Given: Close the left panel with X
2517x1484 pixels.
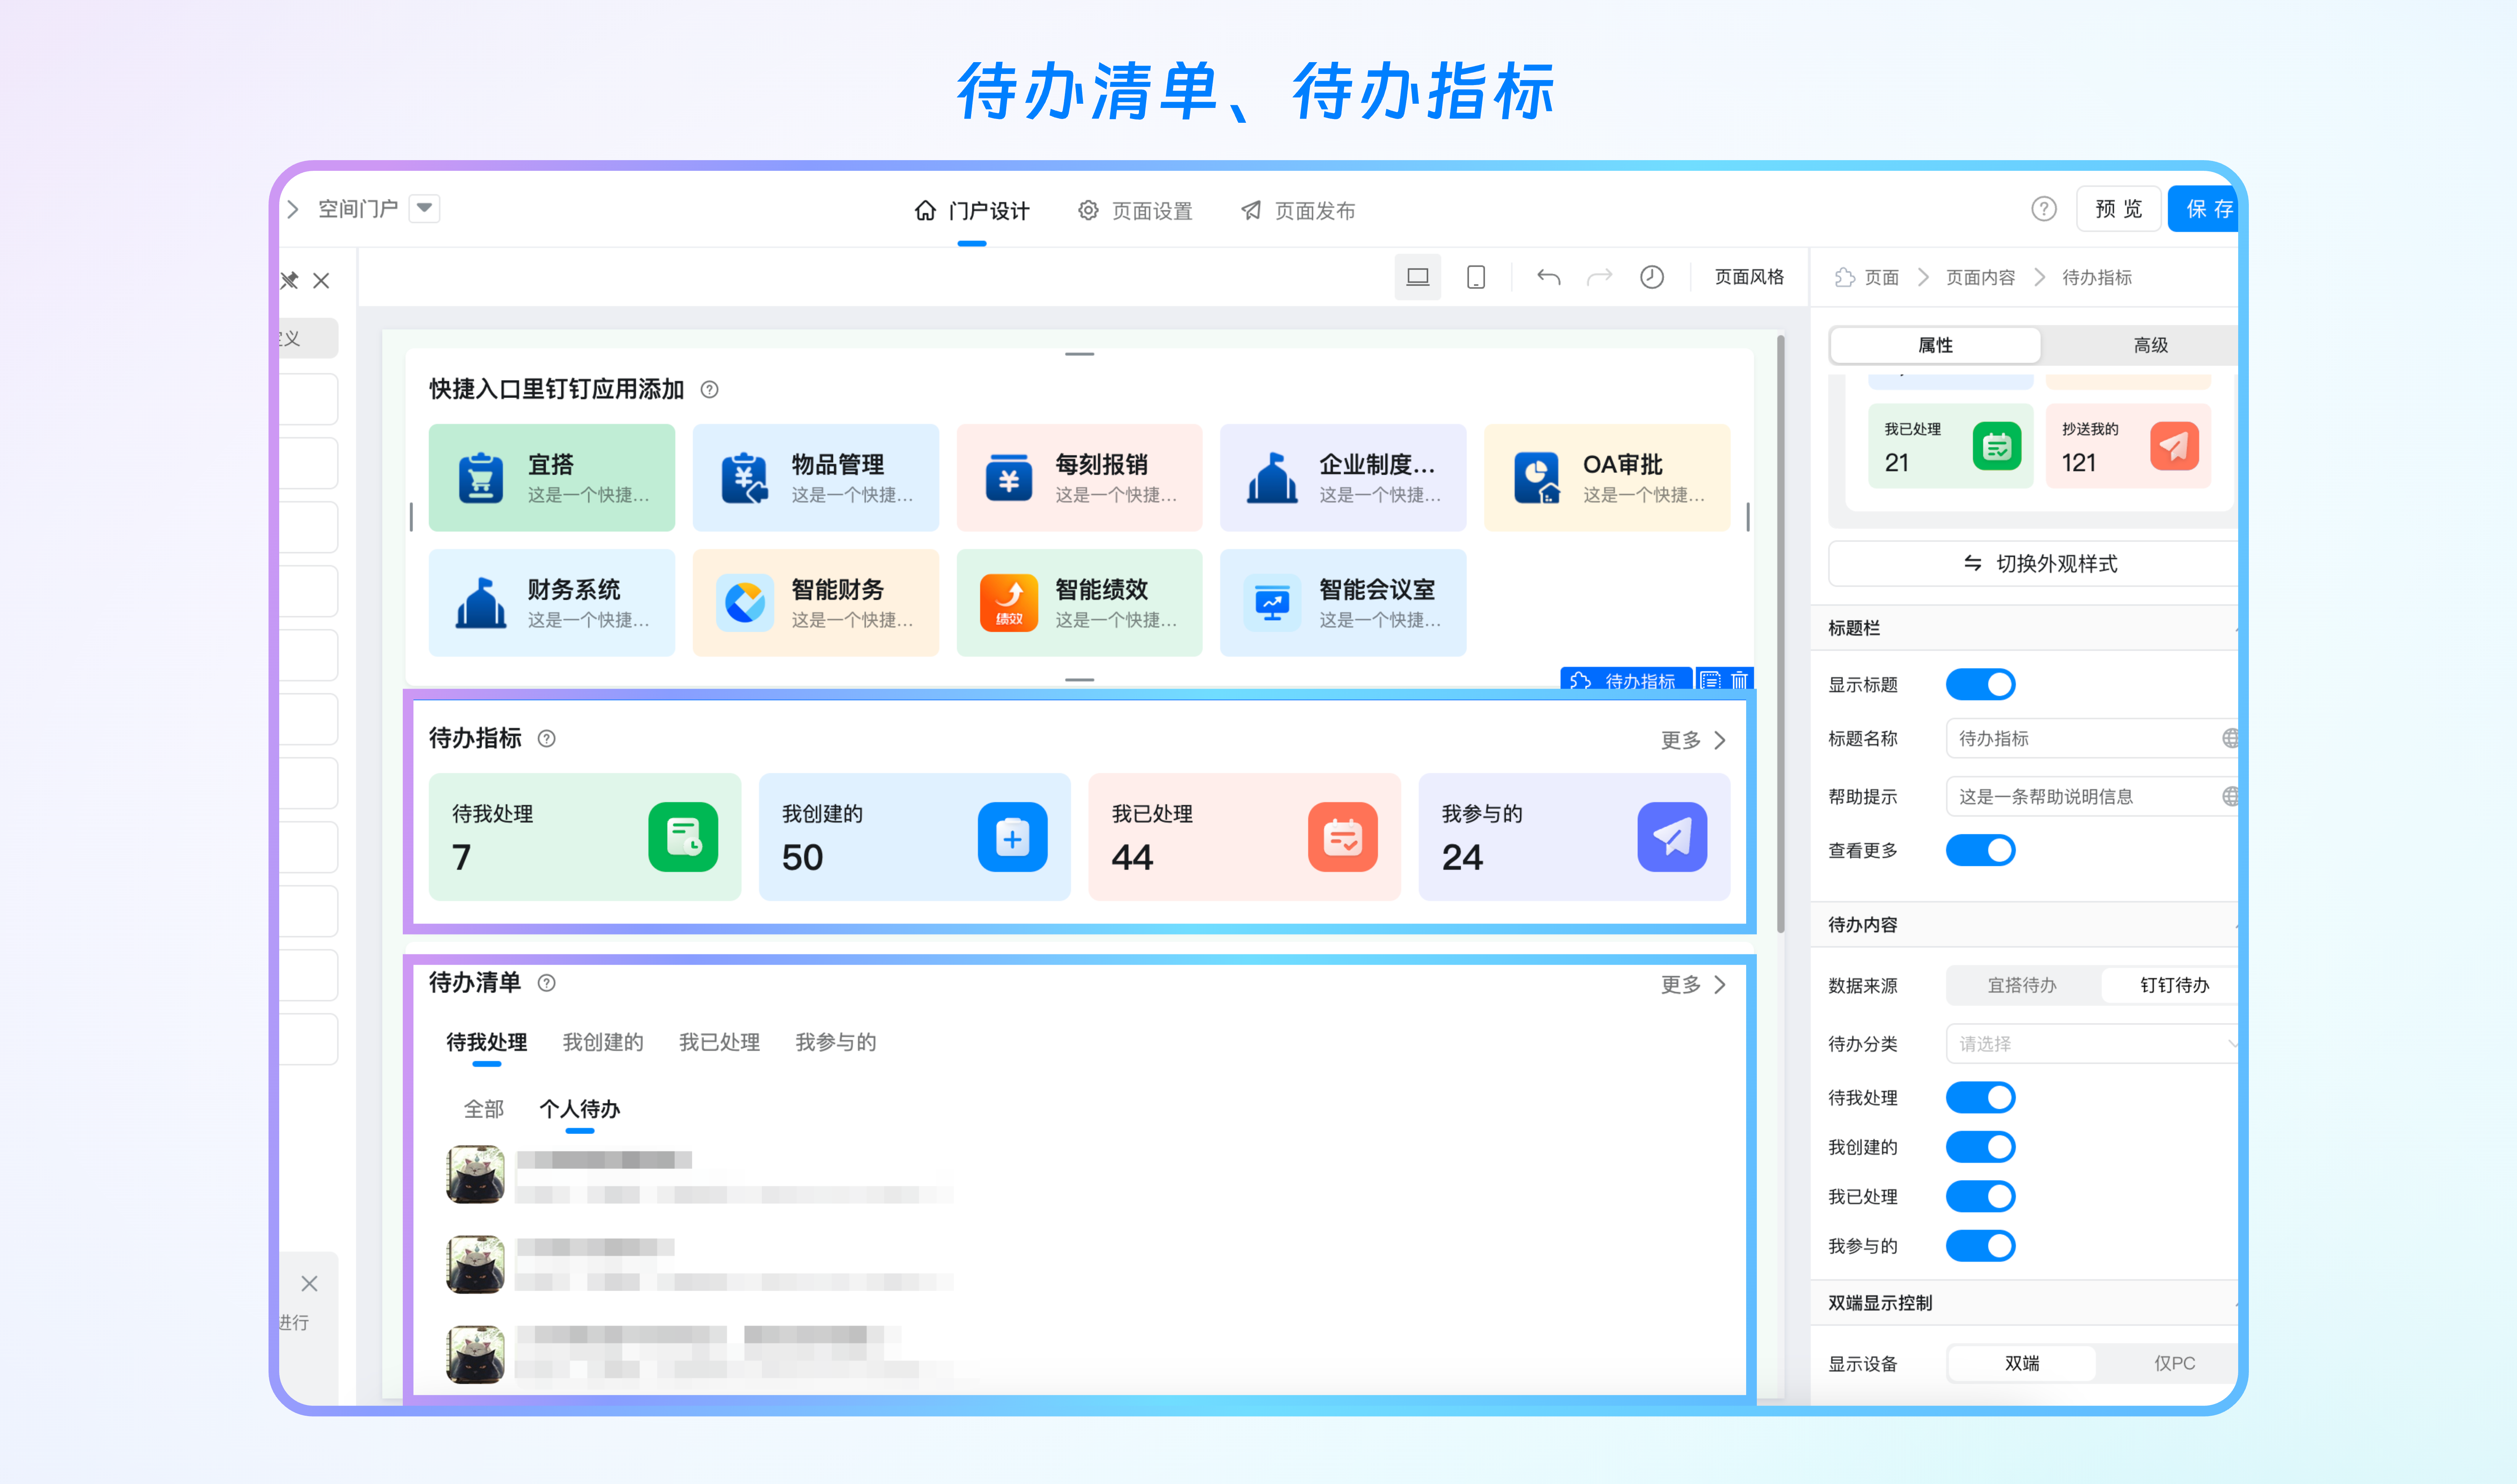Looking at the screenshot, I should point(321,281).
